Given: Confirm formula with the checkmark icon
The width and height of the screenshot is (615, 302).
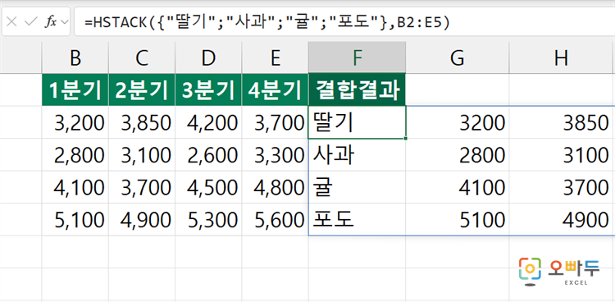Looking at the screenshot, I should (x=30, y=22).
